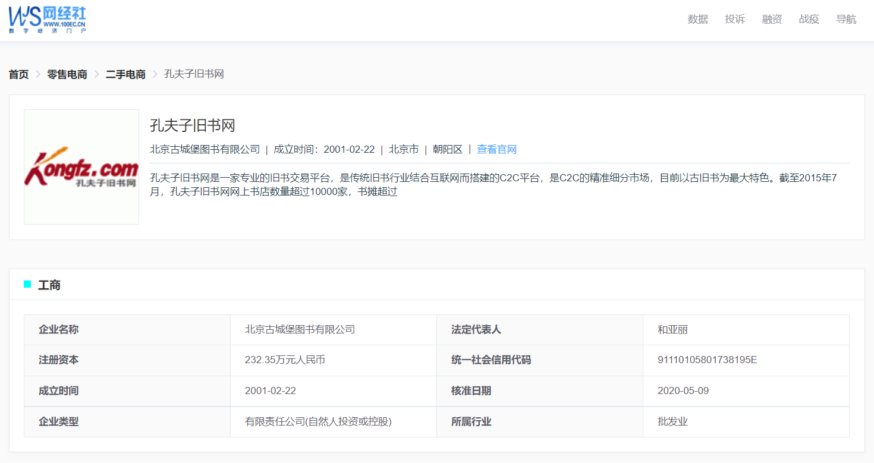Click the 法定代表人 label cell

pyautogui.click(x=540, y=330)
